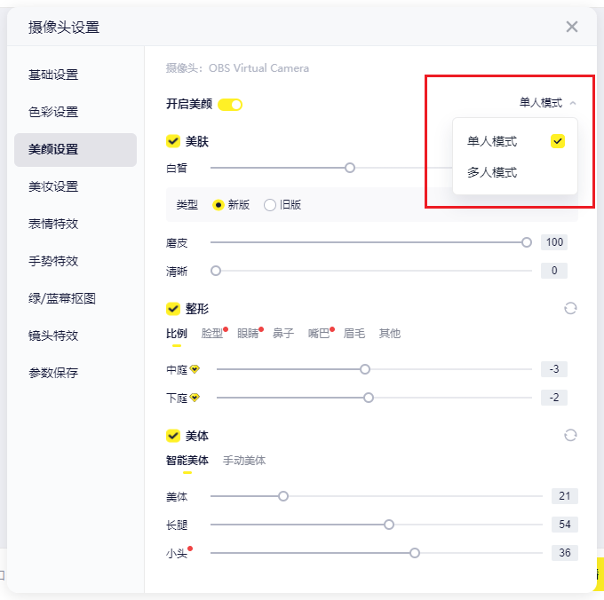Uncheck the 美肤 checkbox
Screen dimensions: 604x600
[173, 141]
